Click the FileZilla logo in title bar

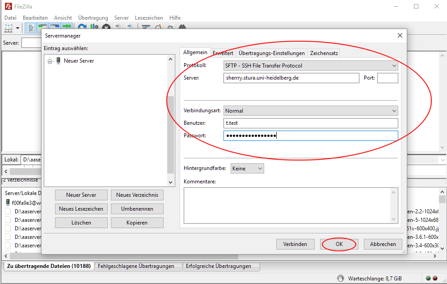(x=8, y=6)
